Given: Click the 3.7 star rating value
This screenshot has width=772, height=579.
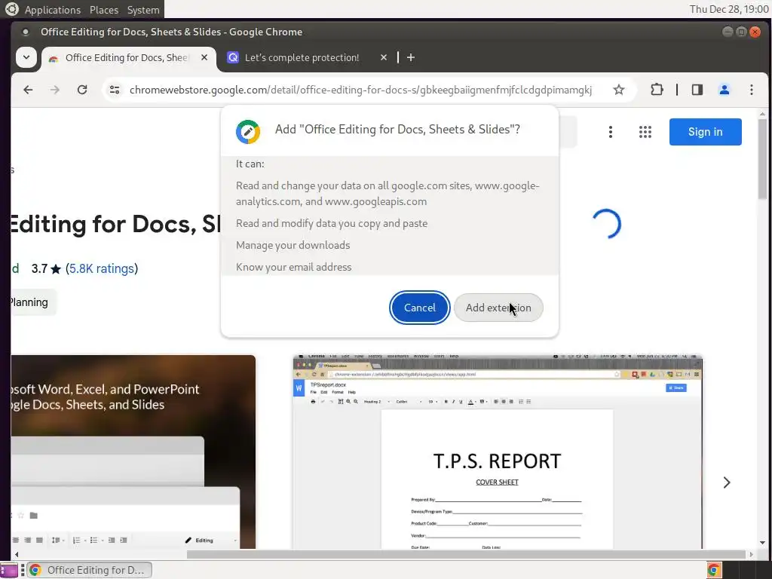Looking at the screenshot, I should click(x=39, y=268).
